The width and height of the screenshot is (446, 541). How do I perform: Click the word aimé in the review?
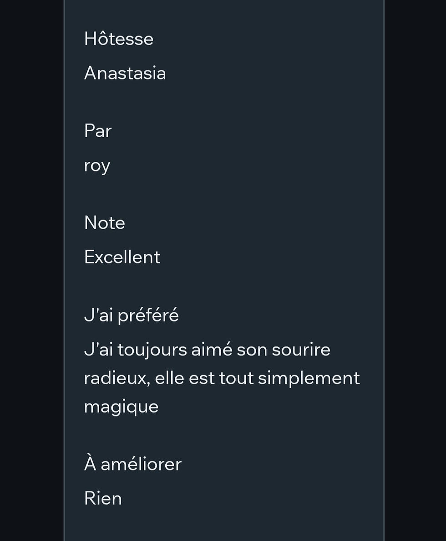(x=212, y=350)
